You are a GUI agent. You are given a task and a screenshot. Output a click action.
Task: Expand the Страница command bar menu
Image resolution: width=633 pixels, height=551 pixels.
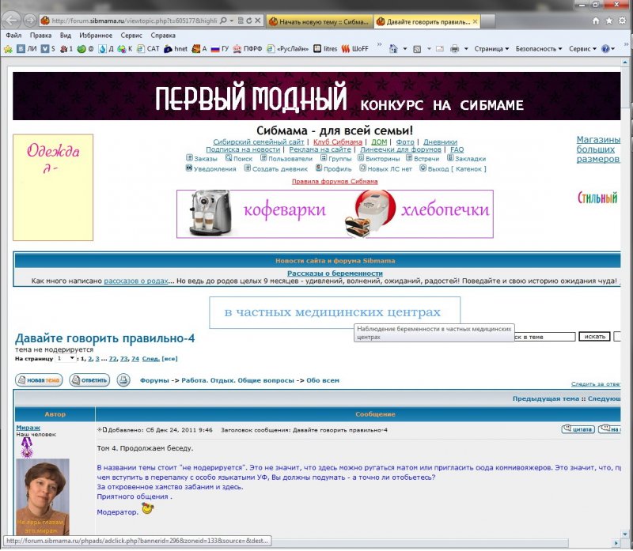click(x=491, y=49)
